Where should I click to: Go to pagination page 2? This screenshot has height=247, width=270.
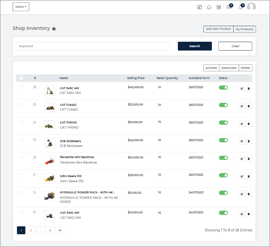tap(31, 230)
